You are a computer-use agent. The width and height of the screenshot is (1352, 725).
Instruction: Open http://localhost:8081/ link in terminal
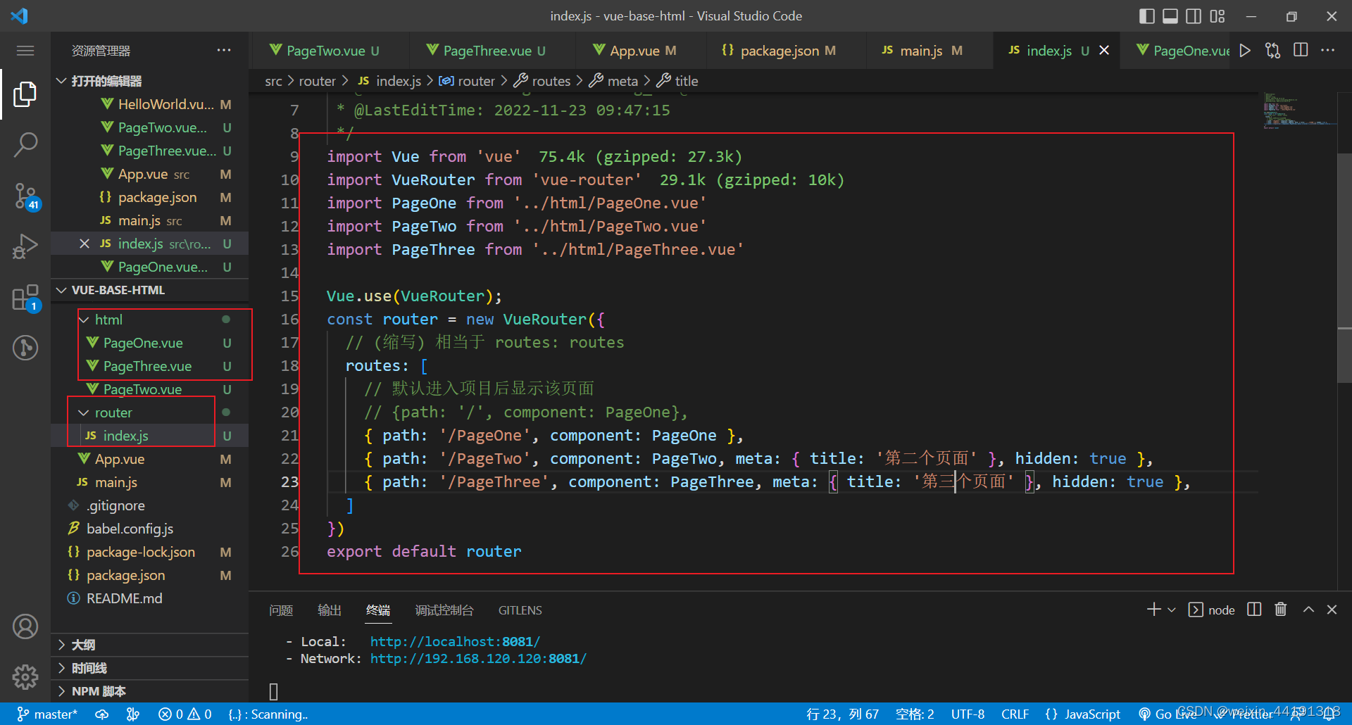pyautogui.click(x=455, y=641)
